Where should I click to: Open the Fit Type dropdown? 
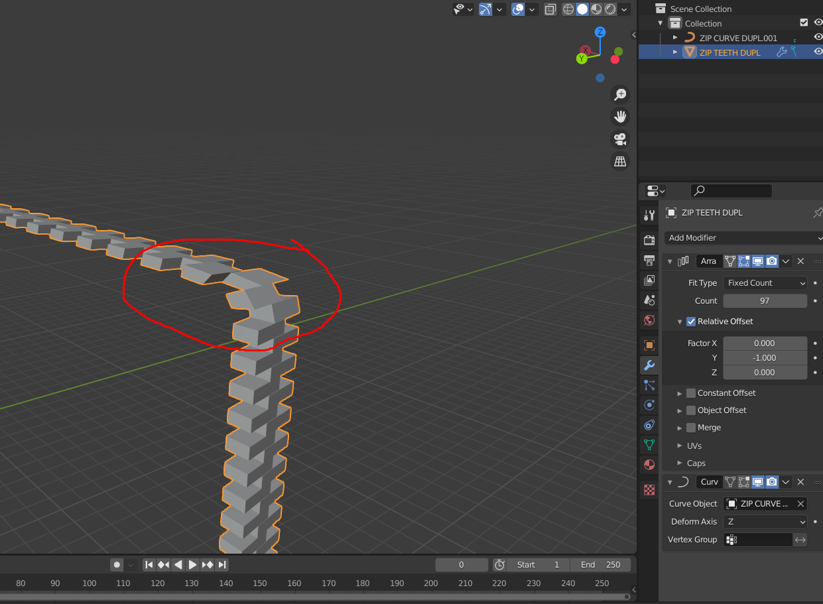[765, 282]
